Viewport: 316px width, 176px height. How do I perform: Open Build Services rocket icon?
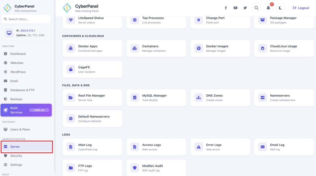(x=6, y=110)
